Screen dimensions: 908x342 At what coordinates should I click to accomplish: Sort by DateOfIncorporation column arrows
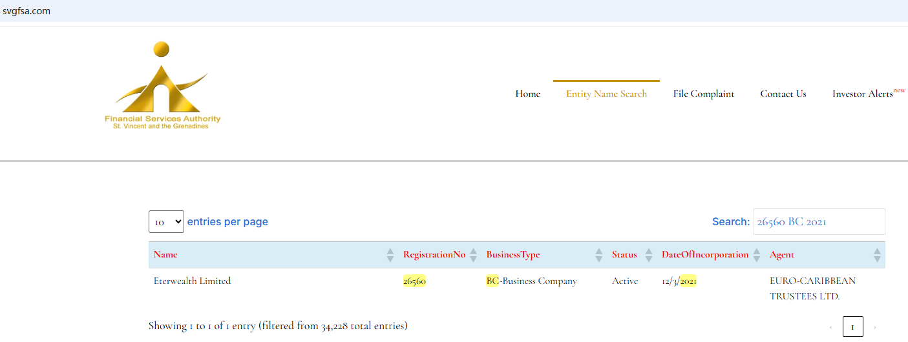pyautogui.click(x=756, y=255)
